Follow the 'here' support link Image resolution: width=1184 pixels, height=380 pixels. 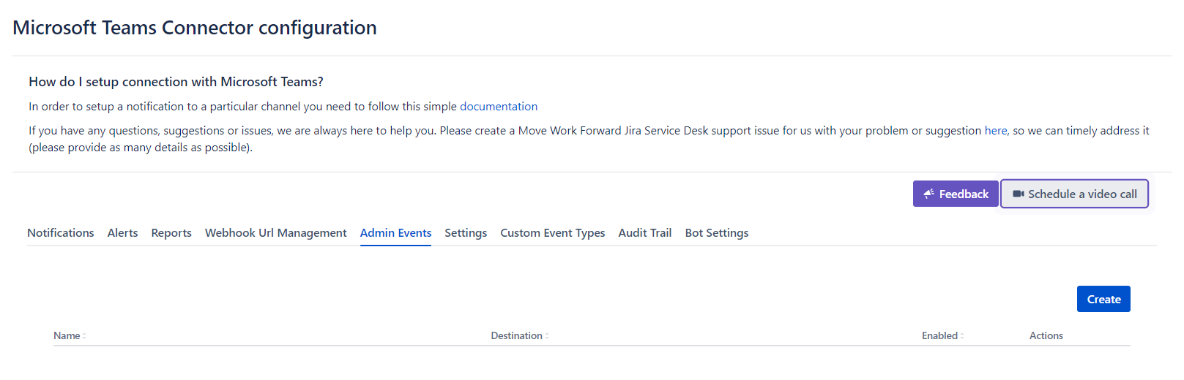tap(995, 131)
